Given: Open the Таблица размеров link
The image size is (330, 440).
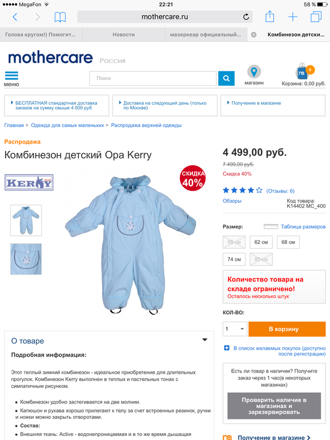Looking at the screenshot, I should click(x=303, y=227).
